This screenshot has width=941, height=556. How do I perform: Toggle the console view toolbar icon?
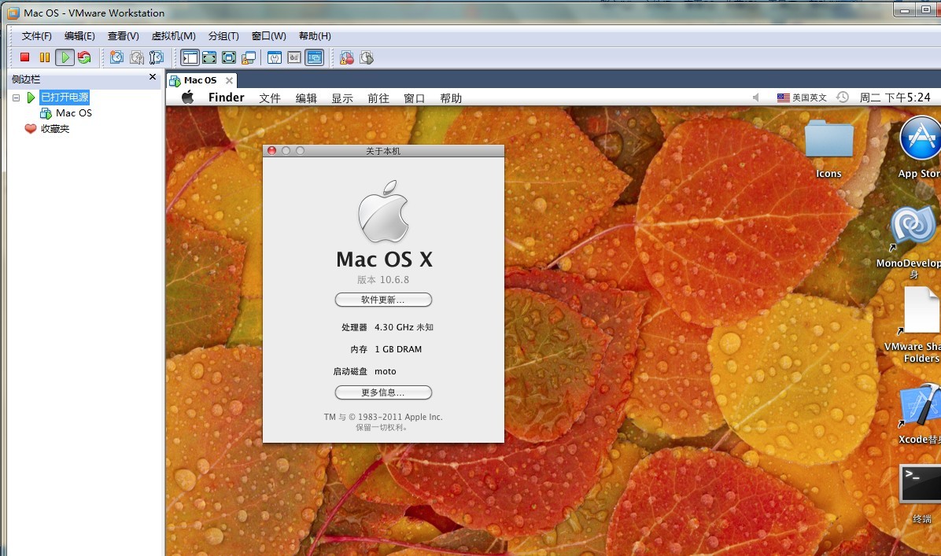(315, 57)
